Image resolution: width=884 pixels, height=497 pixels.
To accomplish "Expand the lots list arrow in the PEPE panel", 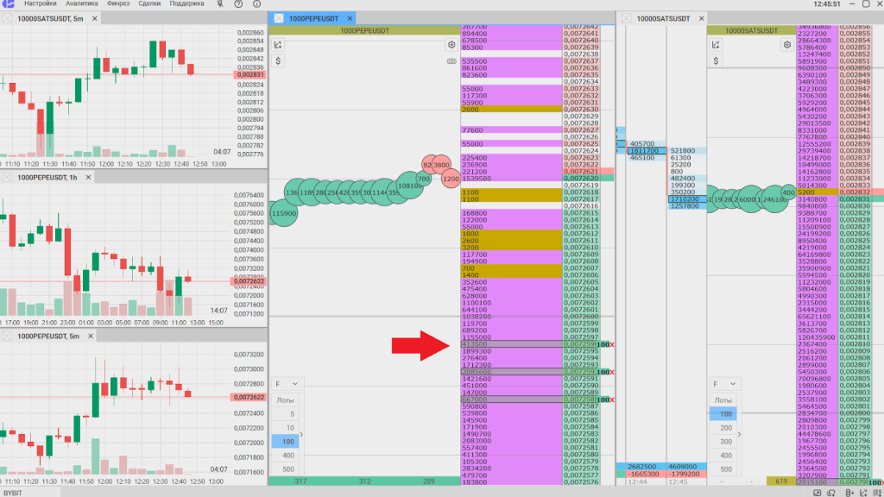I will click(x=301, y=435).
